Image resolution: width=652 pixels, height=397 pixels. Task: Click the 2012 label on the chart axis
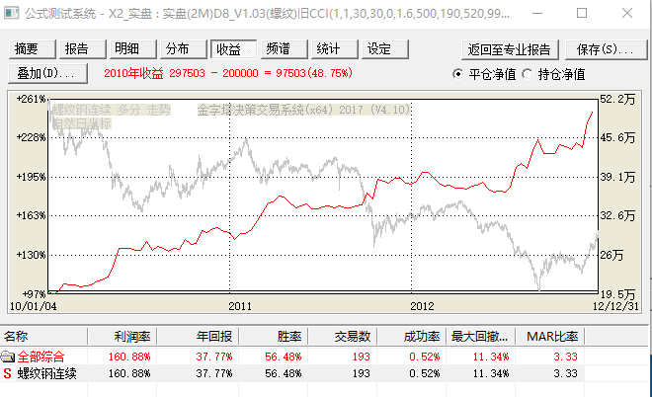(x=422, y=306)
